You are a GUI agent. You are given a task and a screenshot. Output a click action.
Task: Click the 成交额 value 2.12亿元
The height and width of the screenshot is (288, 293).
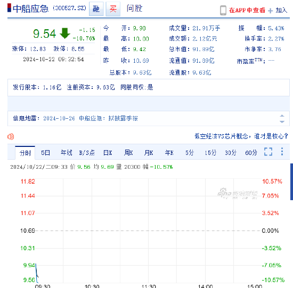pyautogui.click(x=205, y=39)
